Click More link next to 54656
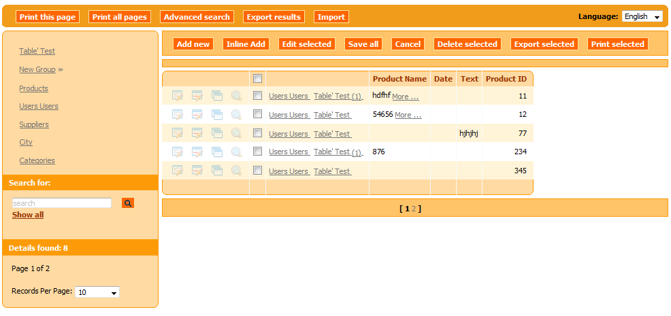This screenshot has width=671, height=316. 408,115
